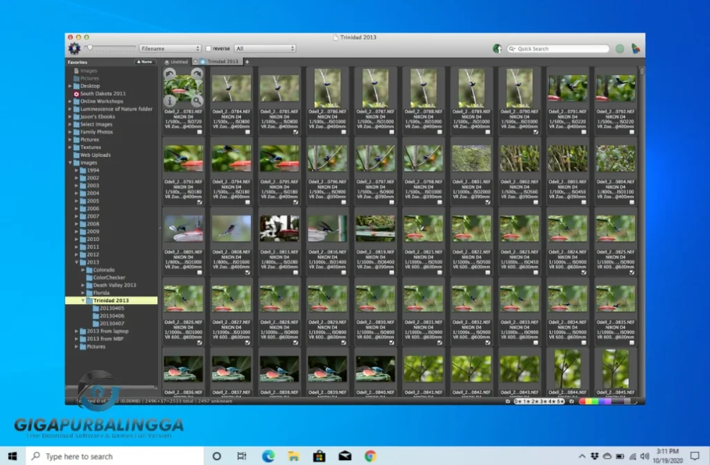
Task: Open the All filter dropdown
Action: click(x=266, y=49)
